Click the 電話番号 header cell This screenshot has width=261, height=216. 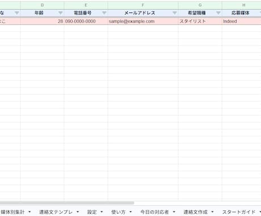click(86, 13)
